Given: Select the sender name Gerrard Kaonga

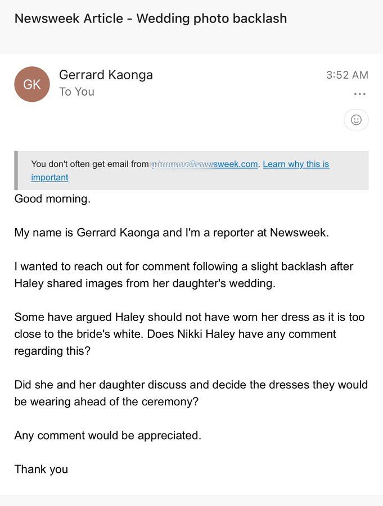Looking at the screenshot, I should pos(106,75).
